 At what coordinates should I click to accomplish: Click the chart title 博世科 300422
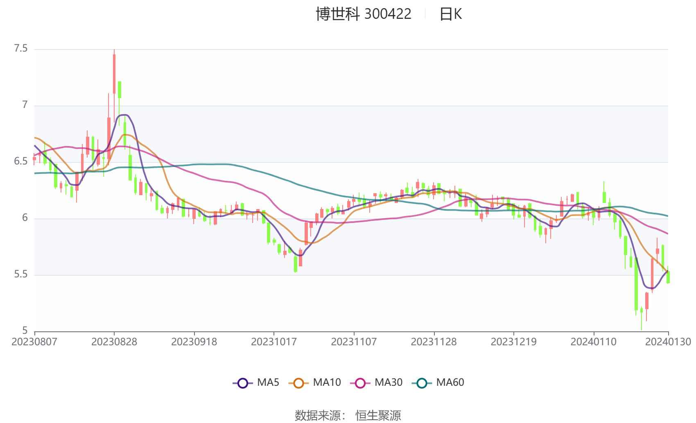coord(364,14)
